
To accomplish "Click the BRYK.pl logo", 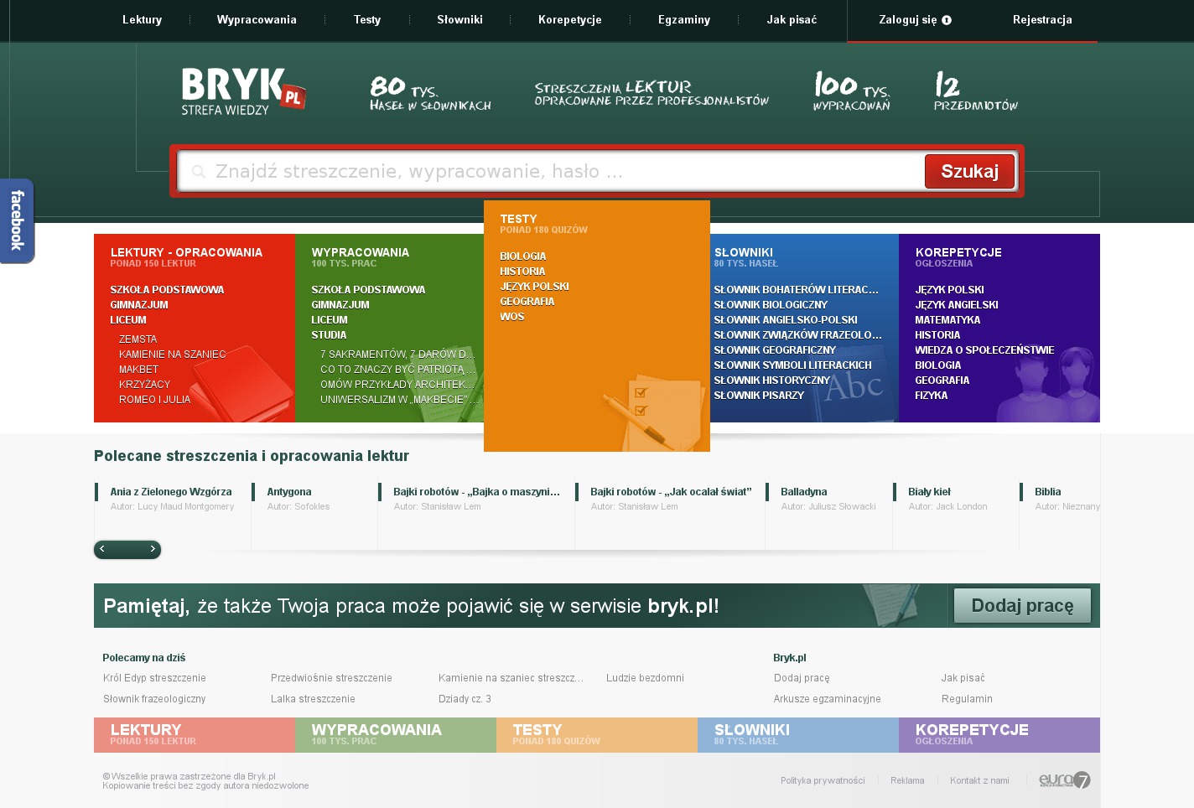I will [243, 91].
